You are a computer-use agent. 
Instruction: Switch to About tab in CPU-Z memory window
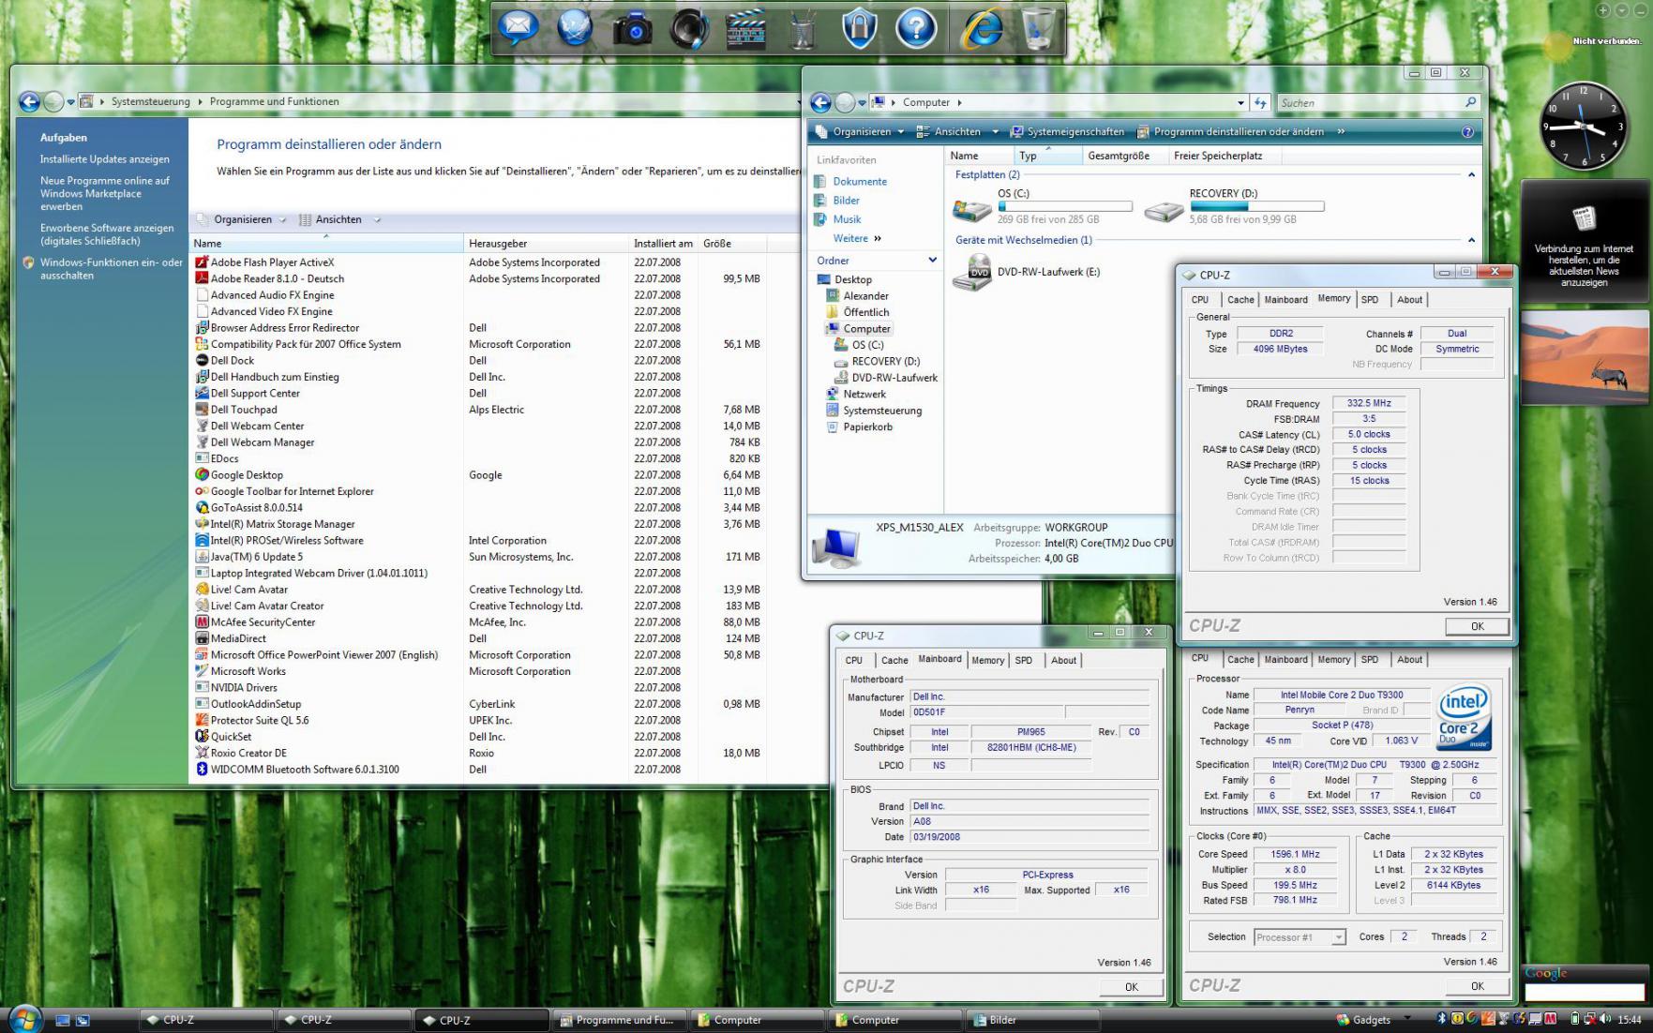(x=1409, y=300)
